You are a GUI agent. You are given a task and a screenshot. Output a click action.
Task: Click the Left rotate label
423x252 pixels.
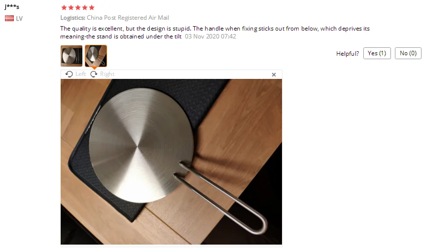[81, 74]
